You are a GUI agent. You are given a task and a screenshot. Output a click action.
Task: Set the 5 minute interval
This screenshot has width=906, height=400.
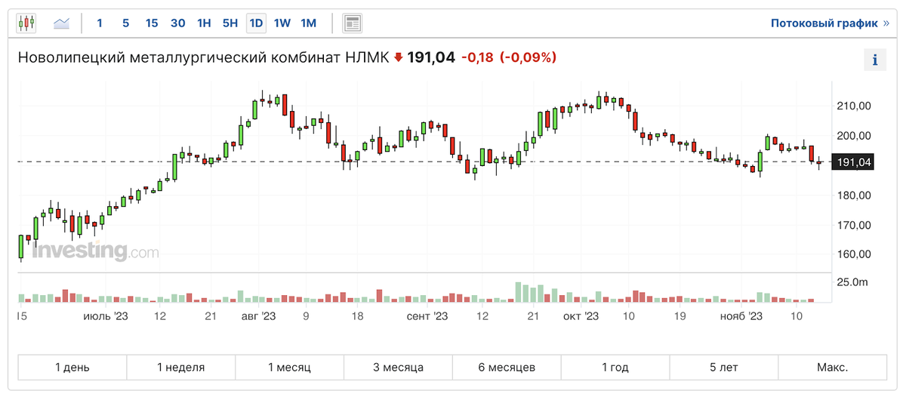[125, 23]
